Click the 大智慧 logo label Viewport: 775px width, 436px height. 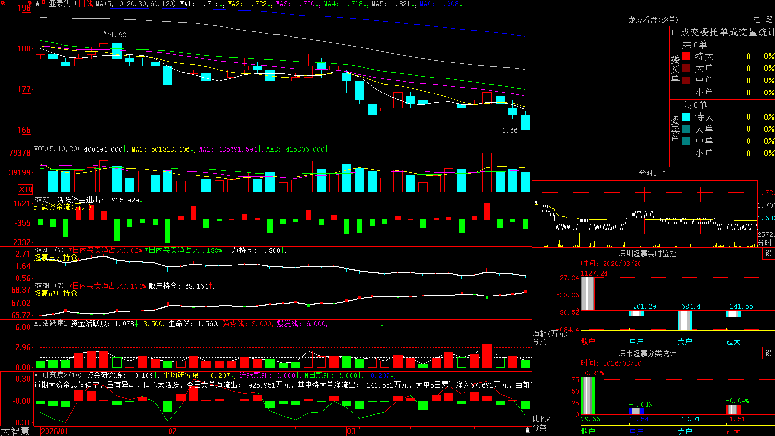15,431
